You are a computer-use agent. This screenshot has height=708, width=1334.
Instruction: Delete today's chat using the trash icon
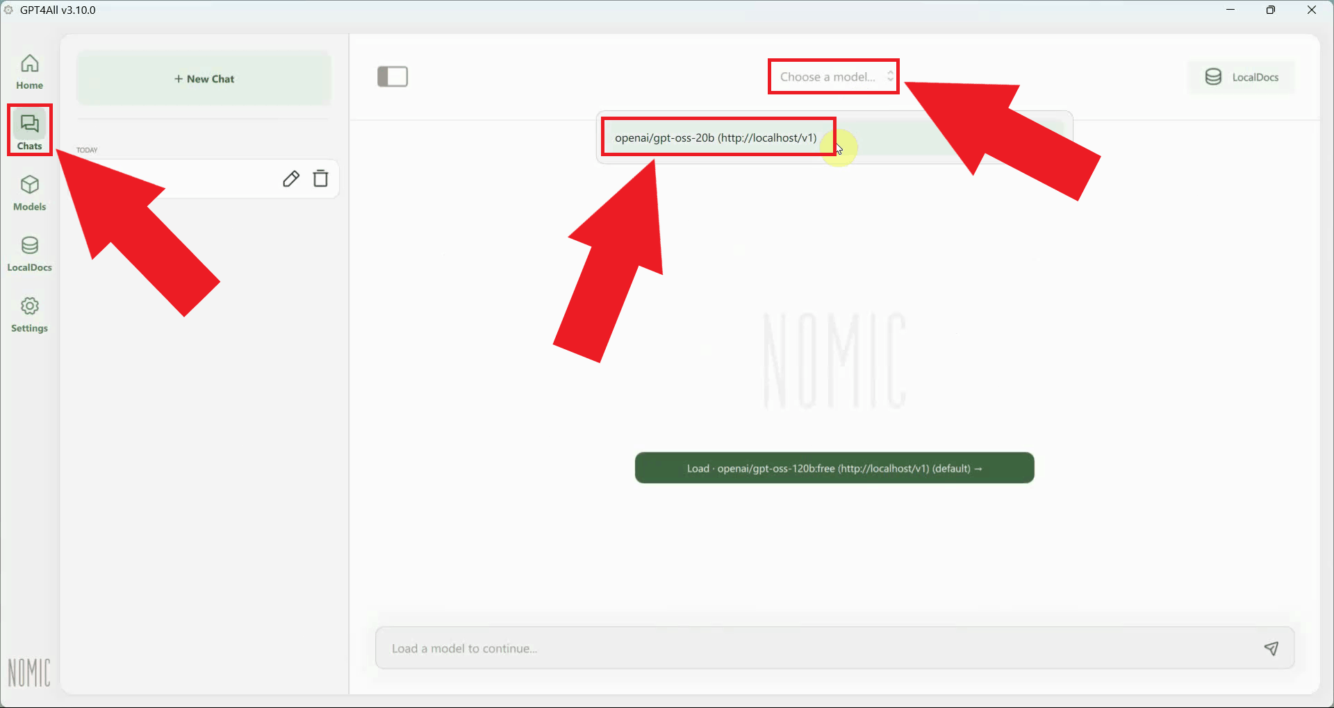click(320, 178)
